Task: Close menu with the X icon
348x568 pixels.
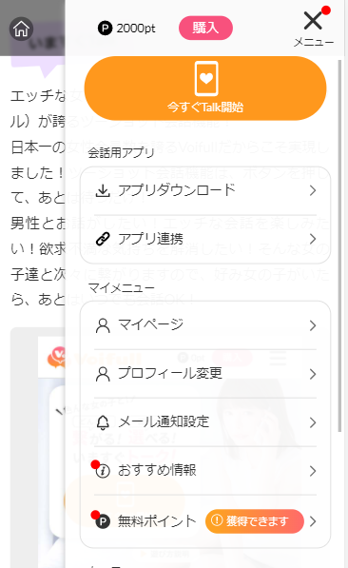Action: pyautogui.click(x=313, y=20)
